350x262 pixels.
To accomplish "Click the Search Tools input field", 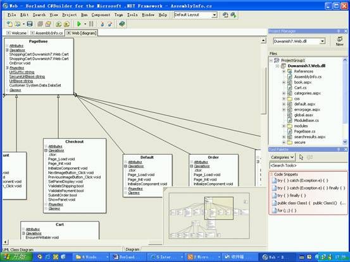I will click(x=308, y=166).
